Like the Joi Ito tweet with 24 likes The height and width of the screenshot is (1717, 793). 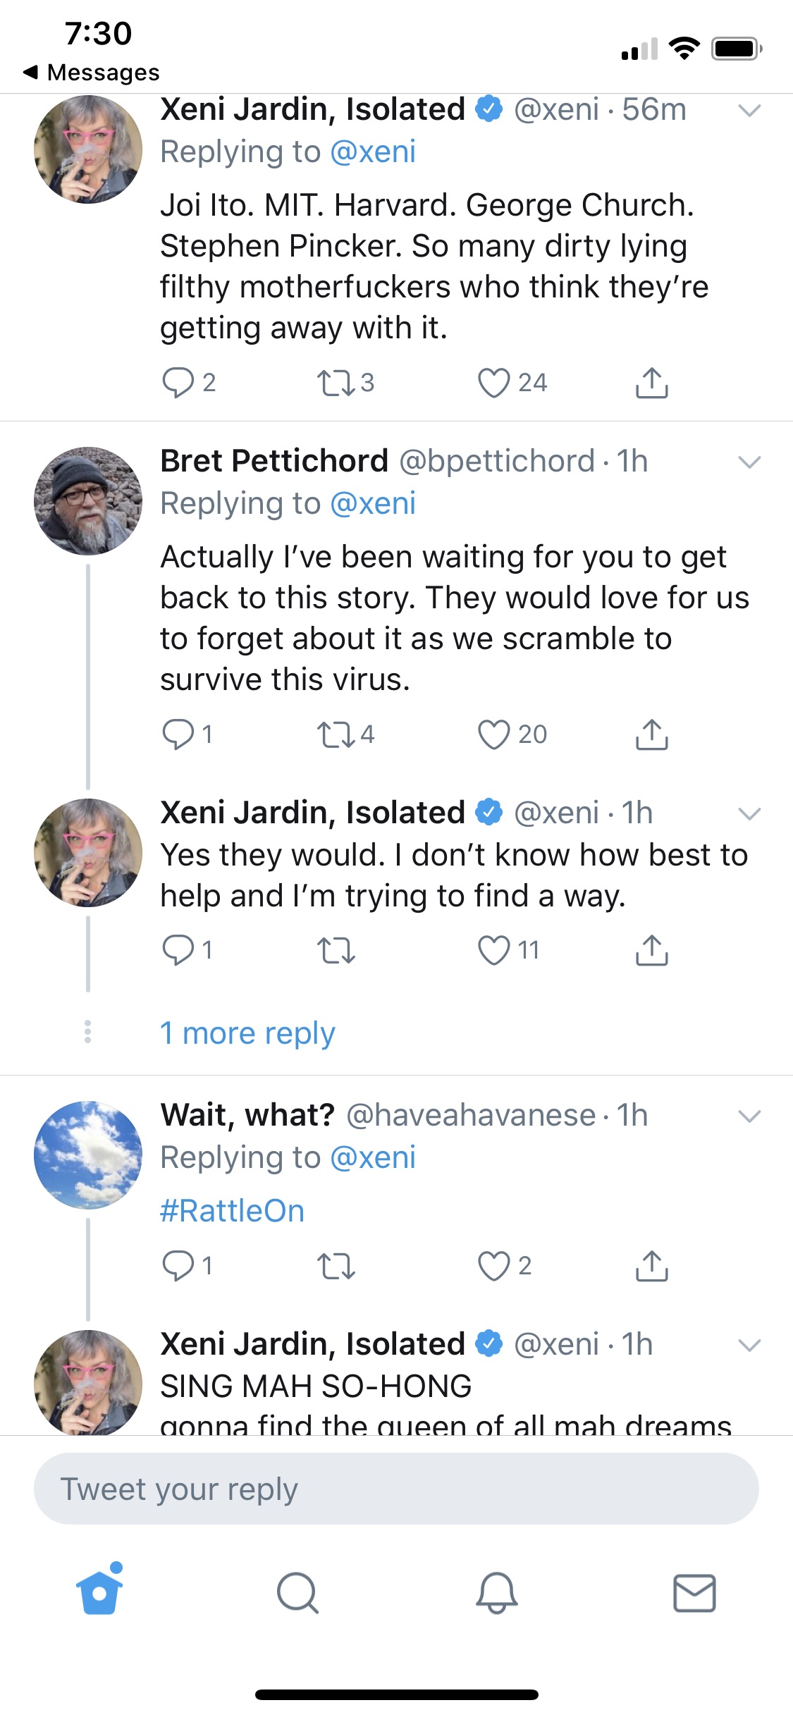coord(493,383)
